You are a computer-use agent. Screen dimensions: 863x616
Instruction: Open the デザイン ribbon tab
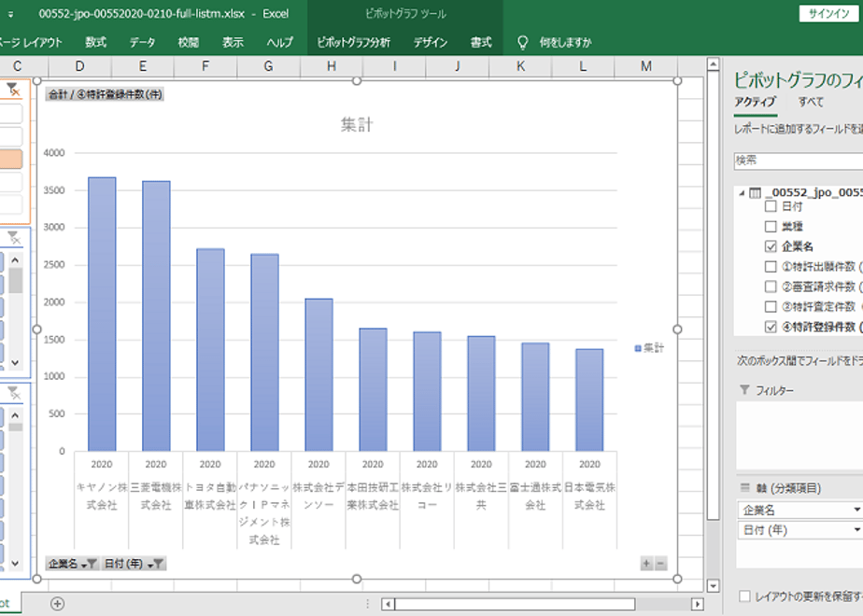click(431, 42)
